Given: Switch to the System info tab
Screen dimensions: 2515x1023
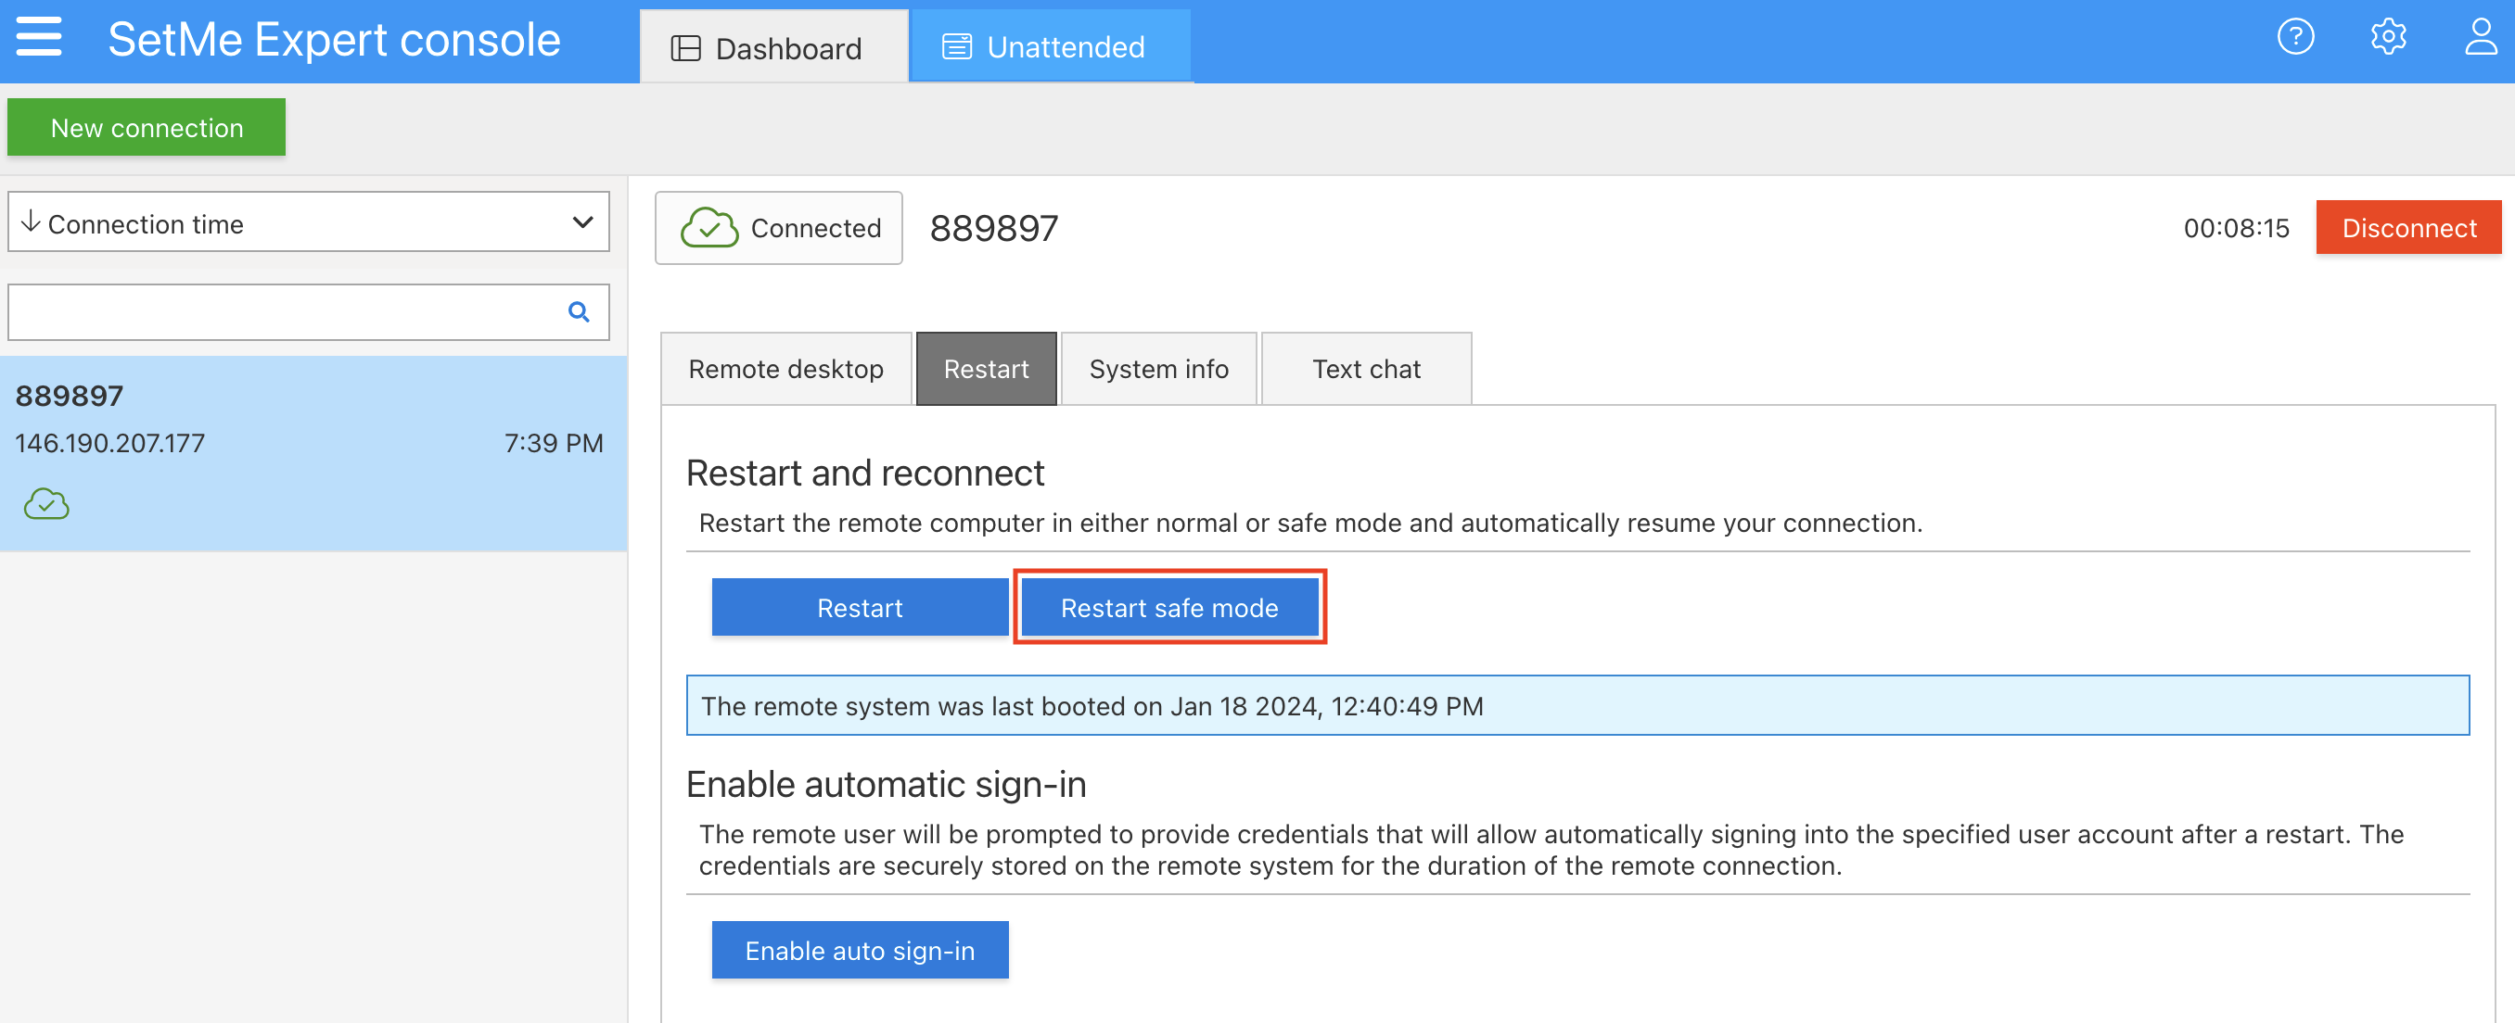Looking at the screenshot, I should click(1158, 369).
